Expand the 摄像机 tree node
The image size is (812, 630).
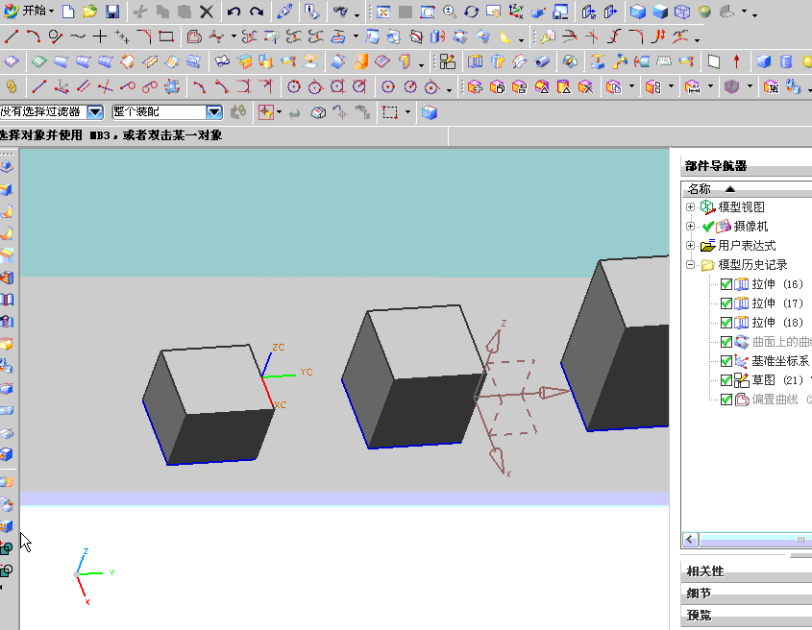click(690, 227)
